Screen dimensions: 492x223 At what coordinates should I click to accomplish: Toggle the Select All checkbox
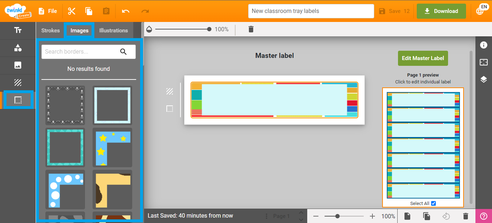coord(434,204)
